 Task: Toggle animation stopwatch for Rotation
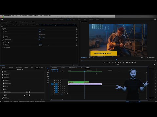click(4, 36)
